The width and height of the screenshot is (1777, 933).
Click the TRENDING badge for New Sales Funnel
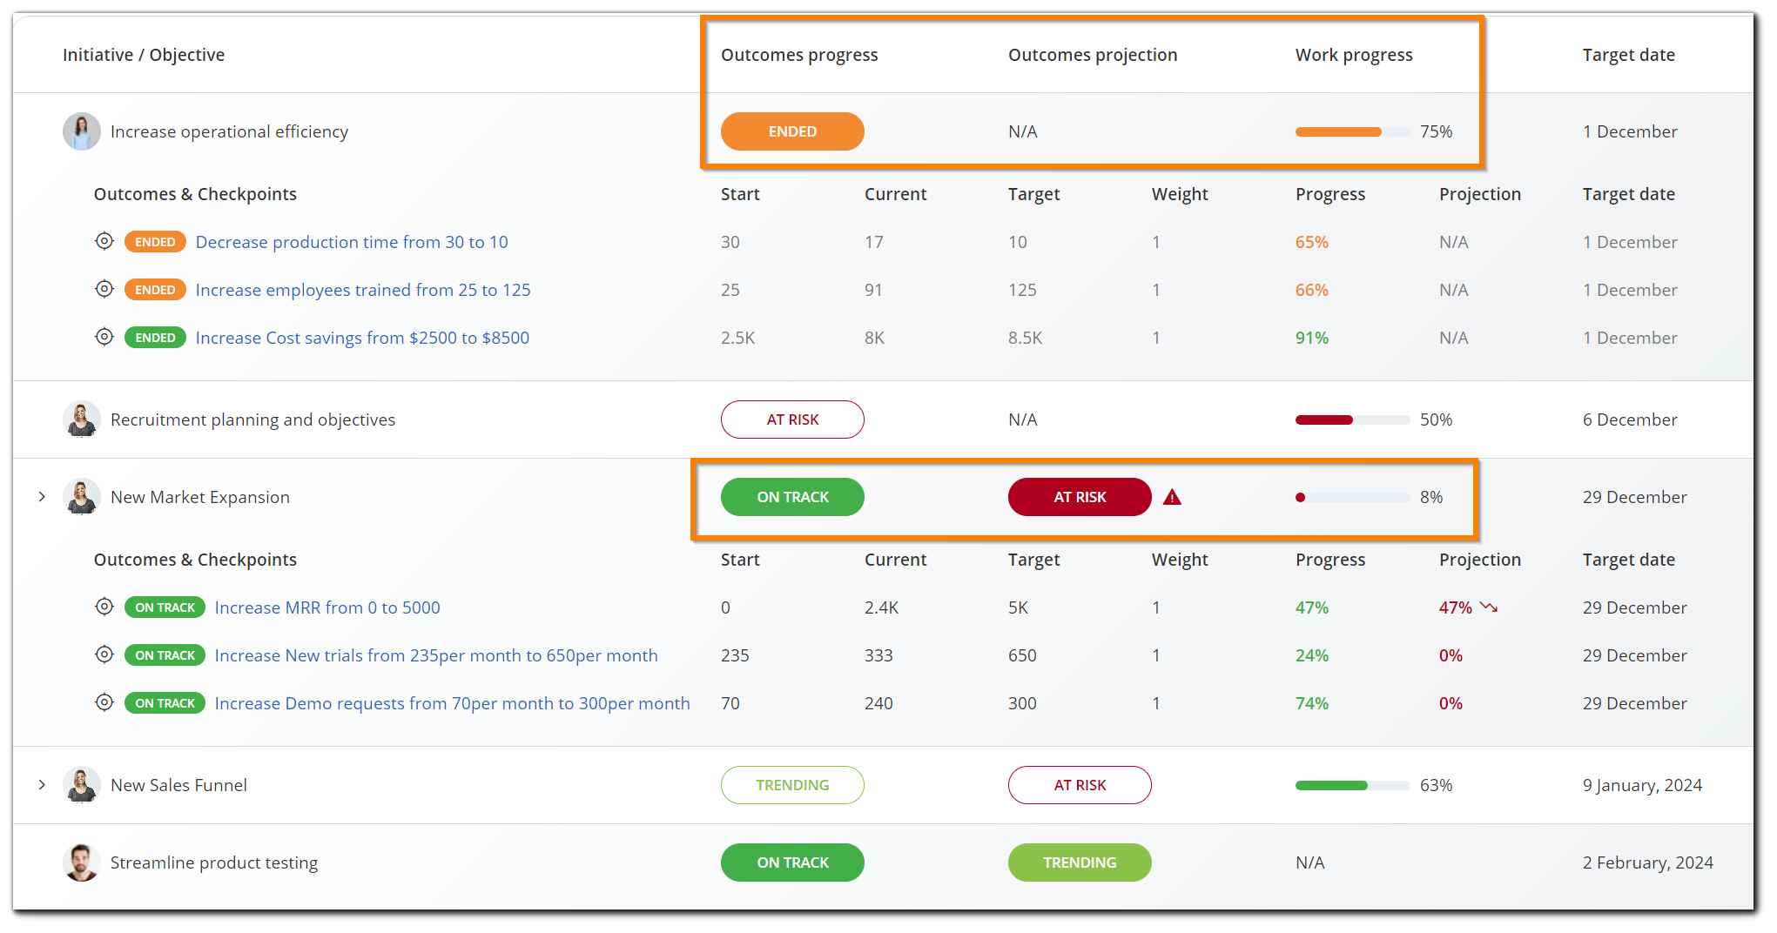[x=792, y=784]
